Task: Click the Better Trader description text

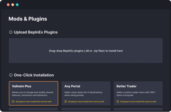Action: click(x=136, y=94)
